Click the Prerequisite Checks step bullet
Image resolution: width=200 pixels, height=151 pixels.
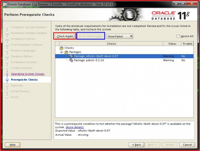(x=6, y=80)
